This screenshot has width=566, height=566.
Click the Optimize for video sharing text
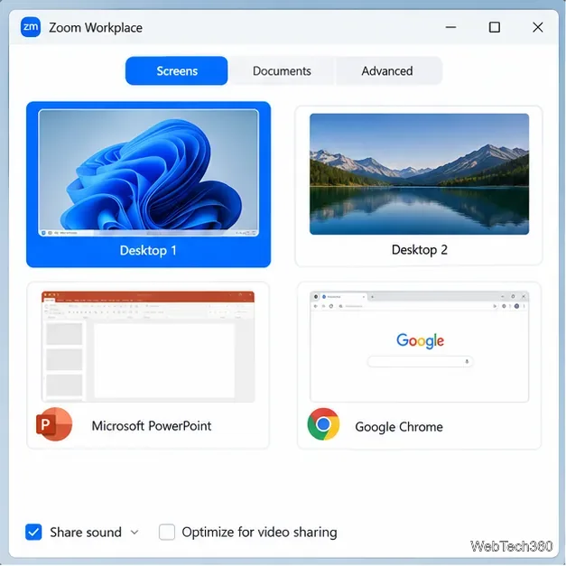(x=259, y=533)
